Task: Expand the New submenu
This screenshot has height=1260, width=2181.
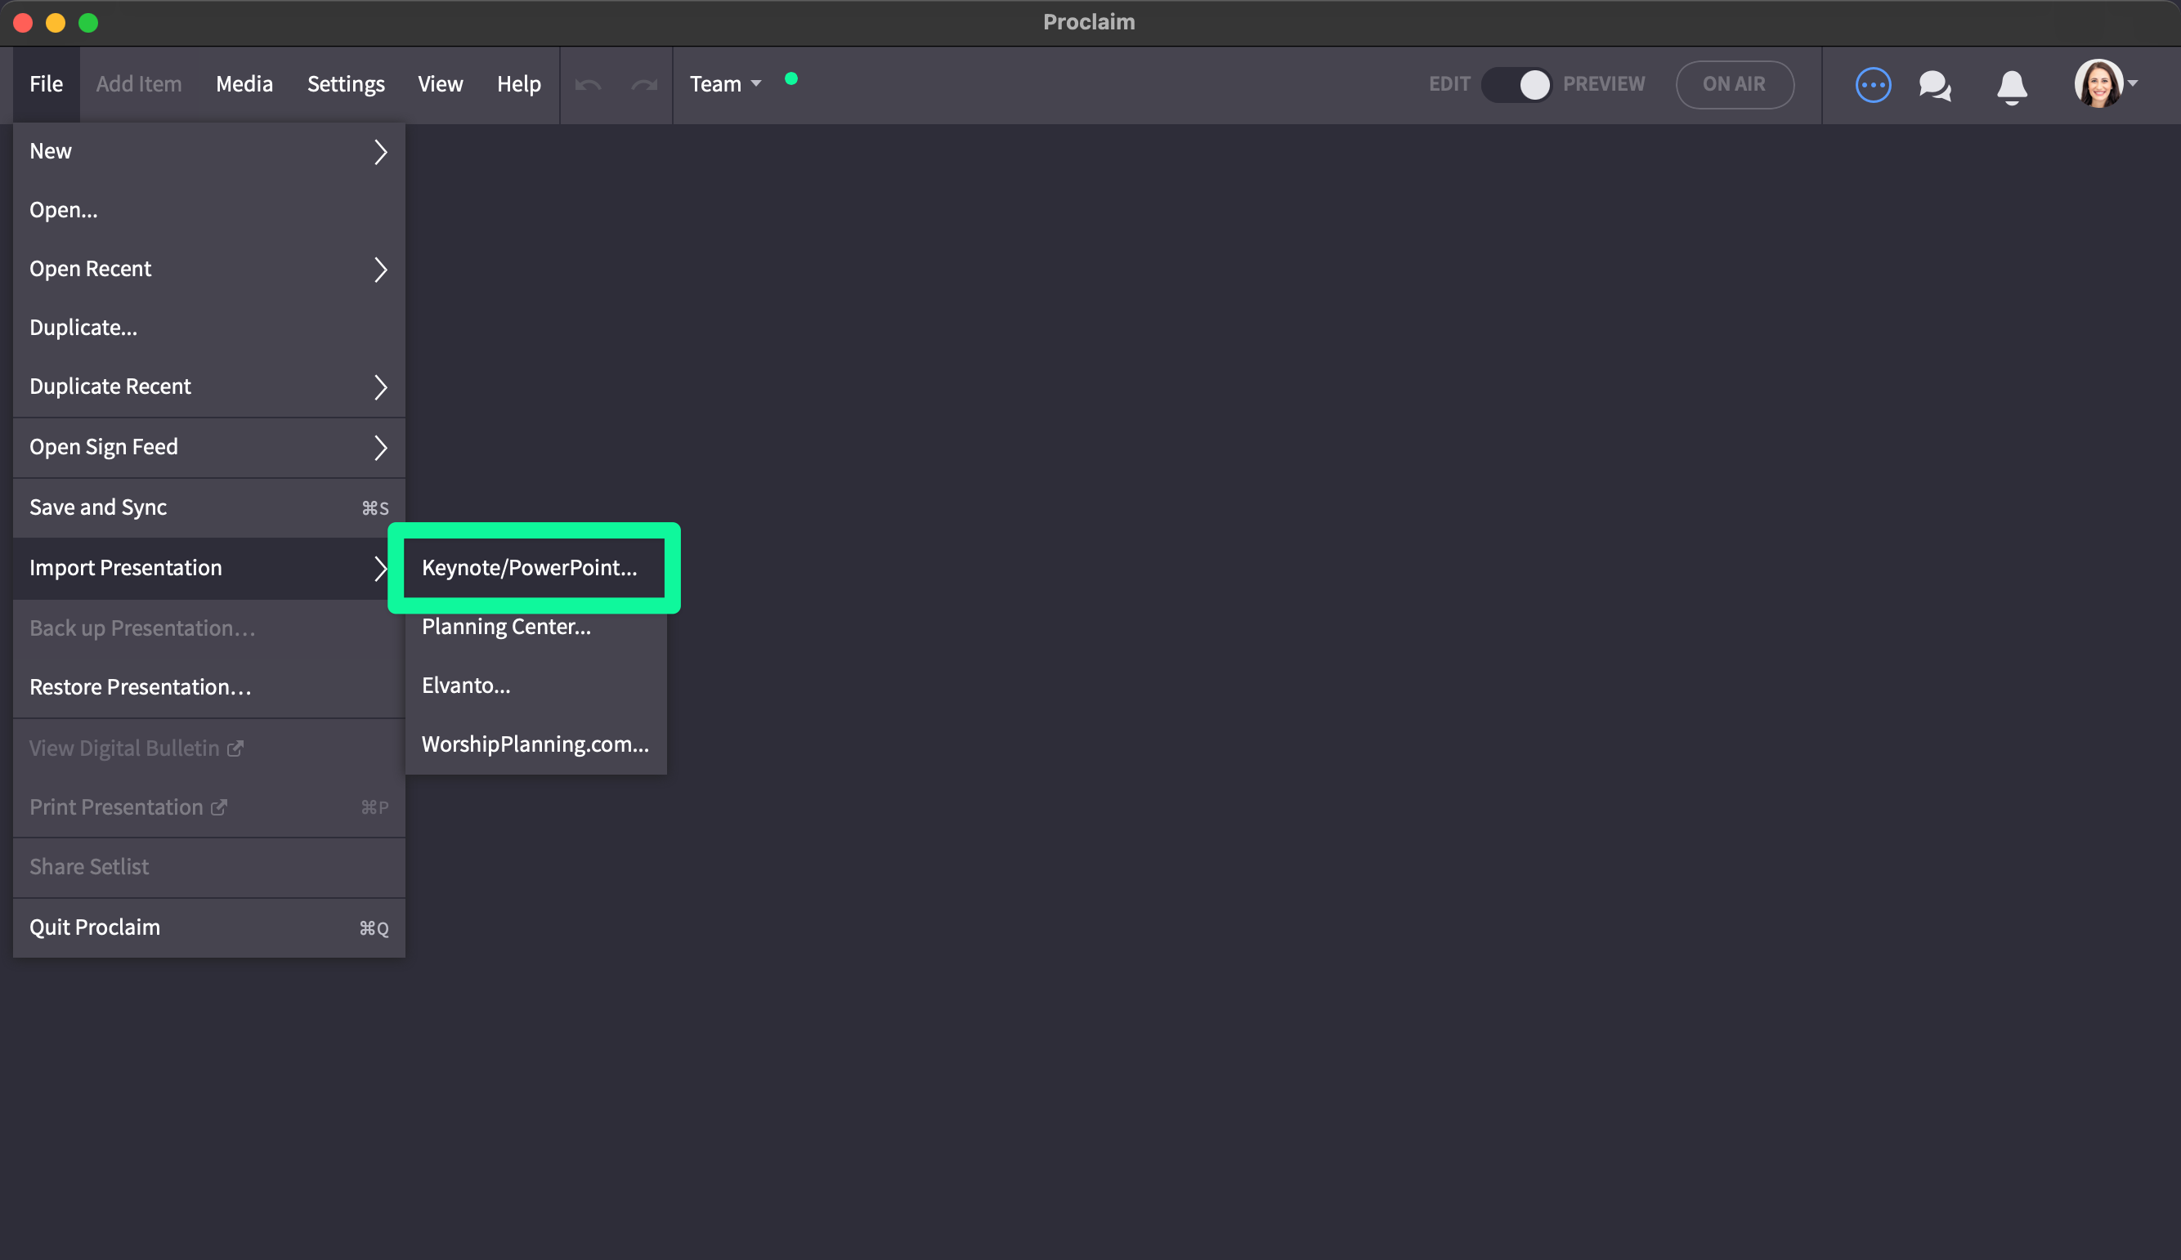Action: point(208,151)
